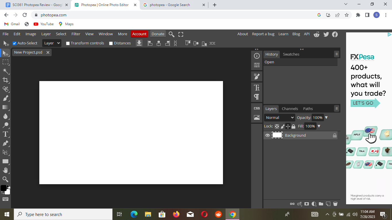392x220 pixels.
Task: Click the foreground color swatch
Action: pos(4,187)
